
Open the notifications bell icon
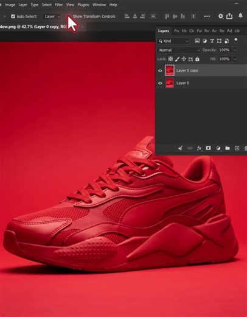pyautogui.click(x=240, y=16)
